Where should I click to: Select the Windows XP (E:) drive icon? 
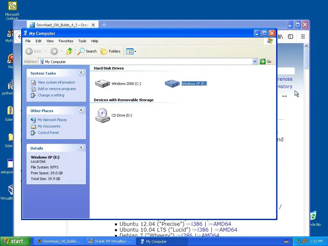pos(172,84)
